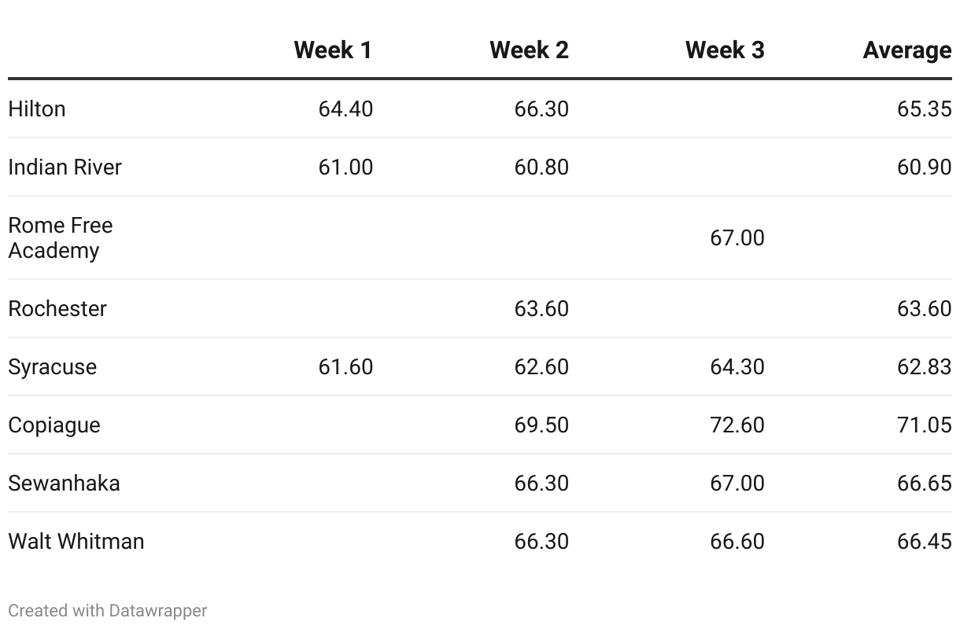Click the Rome Free Academy row label

click(61, 237)
